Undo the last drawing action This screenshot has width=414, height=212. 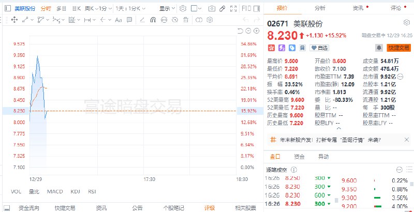tap(245, 20)
